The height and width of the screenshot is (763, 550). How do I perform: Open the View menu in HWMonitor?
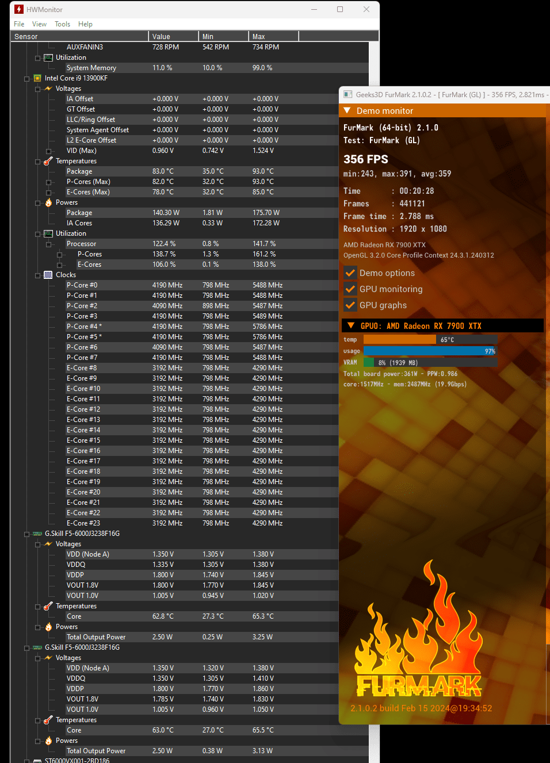pos(39,24)
